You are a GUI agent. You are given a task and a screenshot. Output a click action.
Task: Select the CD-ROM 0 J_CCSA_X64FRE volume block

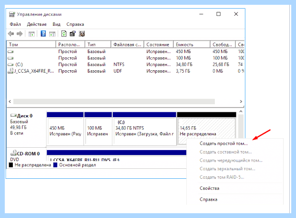point(116,155)
